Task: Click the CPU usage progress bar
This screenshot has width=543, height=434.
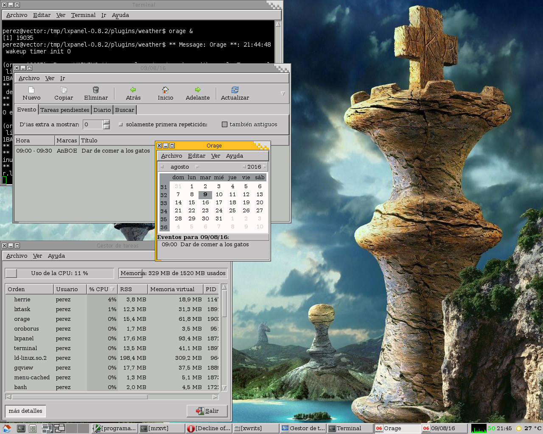Action: click(59, 273)
